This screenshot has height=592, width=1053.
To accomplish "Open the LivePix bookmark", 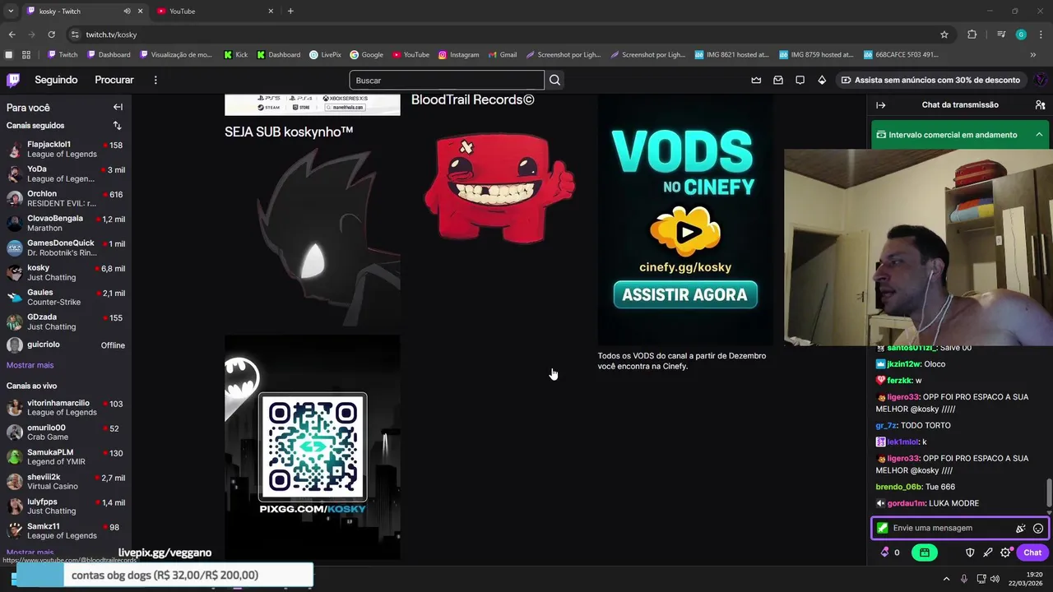I will pos(325,55).
